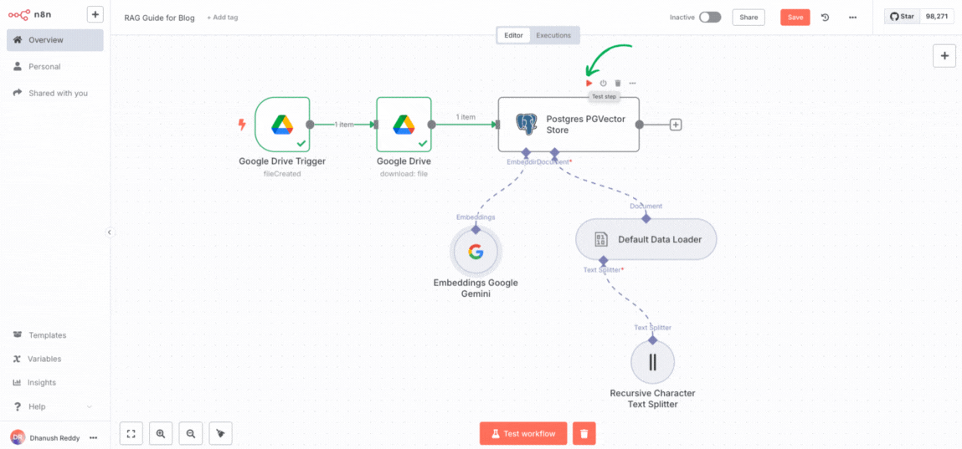Click the Test workflow button

[522, 433]
